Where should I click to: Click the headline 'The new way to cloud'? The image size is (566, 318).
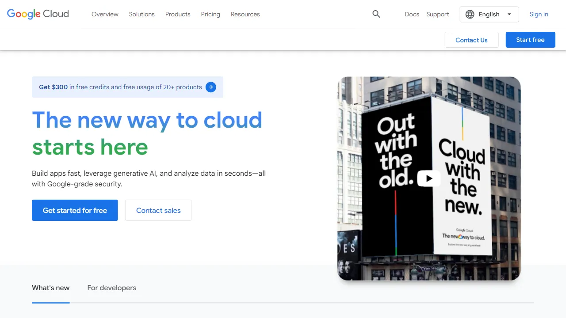(x=147, y=120)
